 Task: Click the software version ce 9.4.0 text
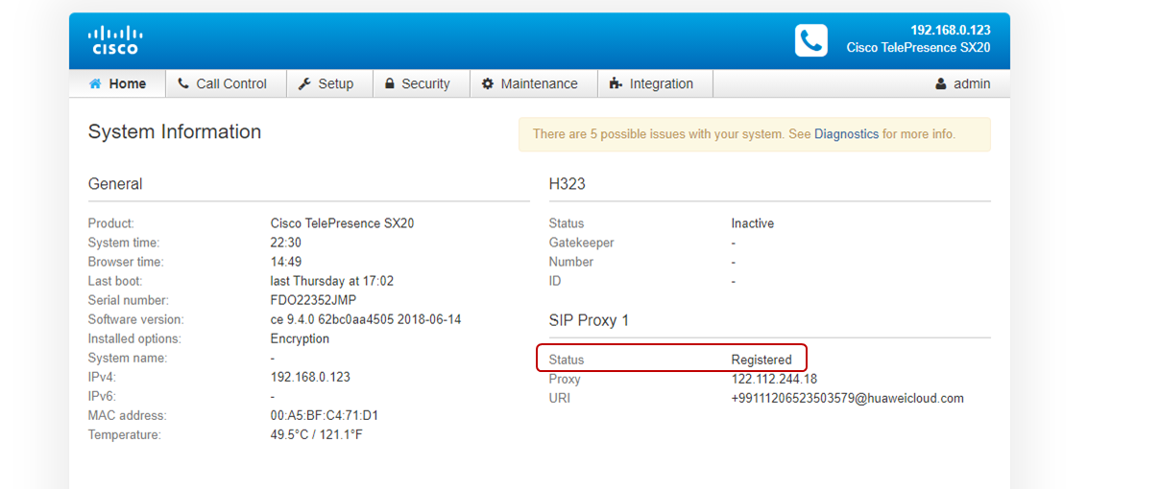[365, 319]
